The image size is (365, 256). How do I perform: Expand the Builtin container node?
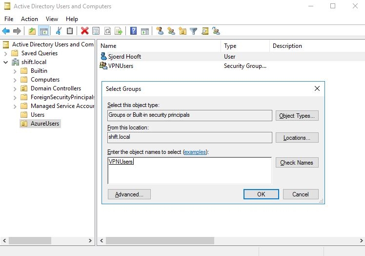point(15,71)
